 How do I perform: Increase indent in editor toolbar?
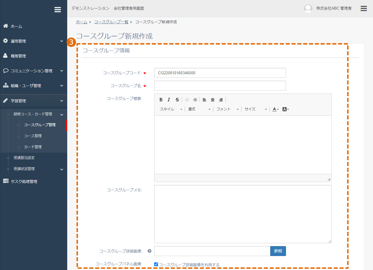pyautogui.click(x=195, y=100)
